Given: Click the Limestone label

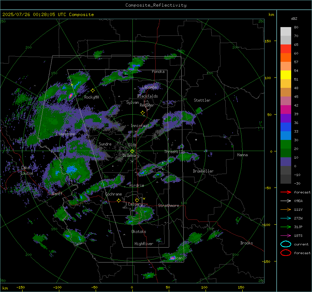Looking at the screenshot, I should pos(66,134).
